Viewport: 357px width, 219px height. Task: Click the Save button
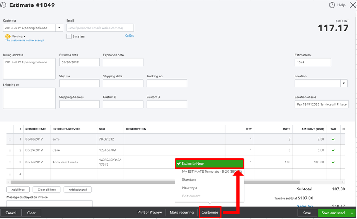[307, 213]
